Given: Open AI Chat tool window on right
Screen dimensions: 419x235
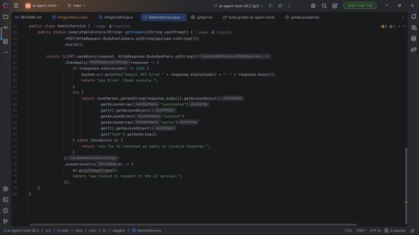Looking at the screenshot, I should coord(414,27).
